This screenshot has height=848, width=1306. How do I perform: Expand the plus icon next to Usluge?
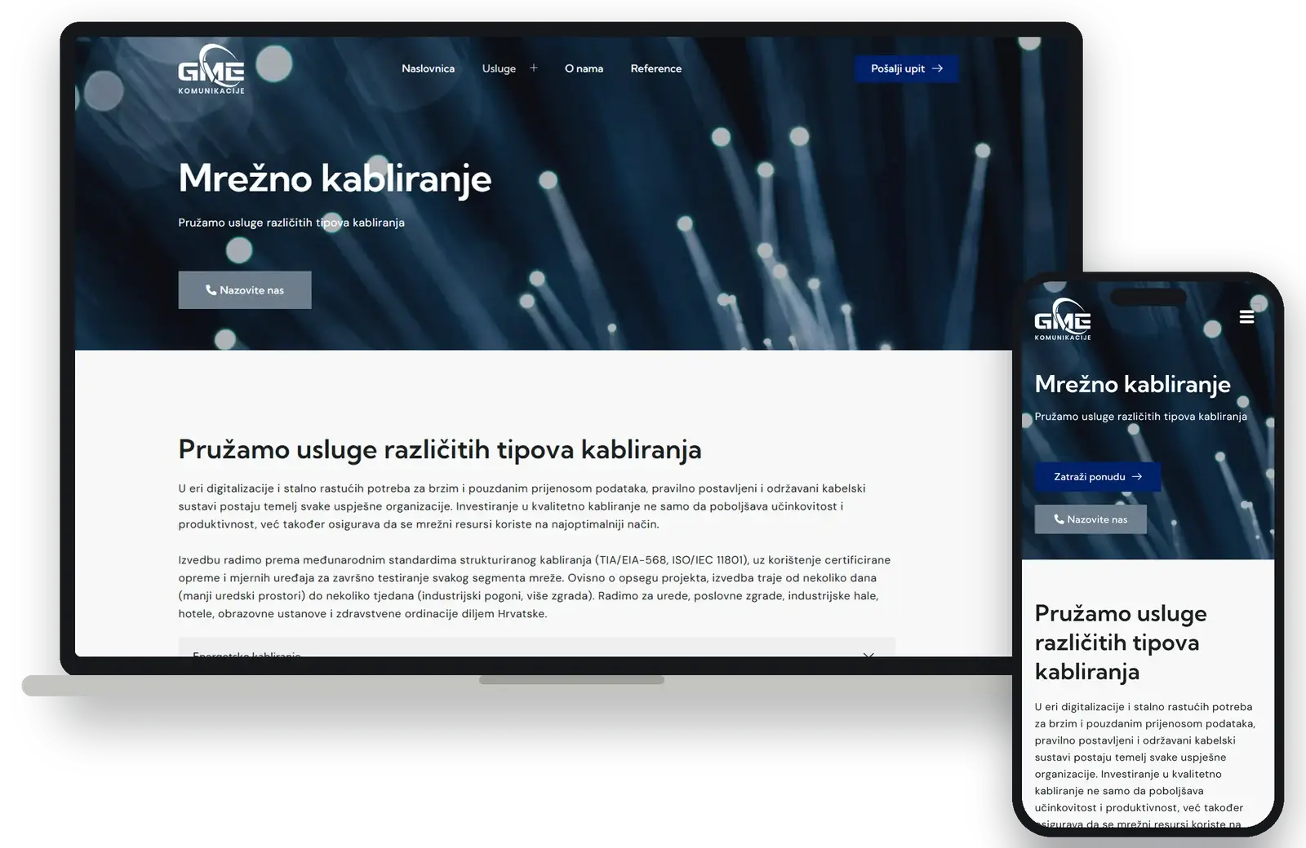click(x=534, y=68)
